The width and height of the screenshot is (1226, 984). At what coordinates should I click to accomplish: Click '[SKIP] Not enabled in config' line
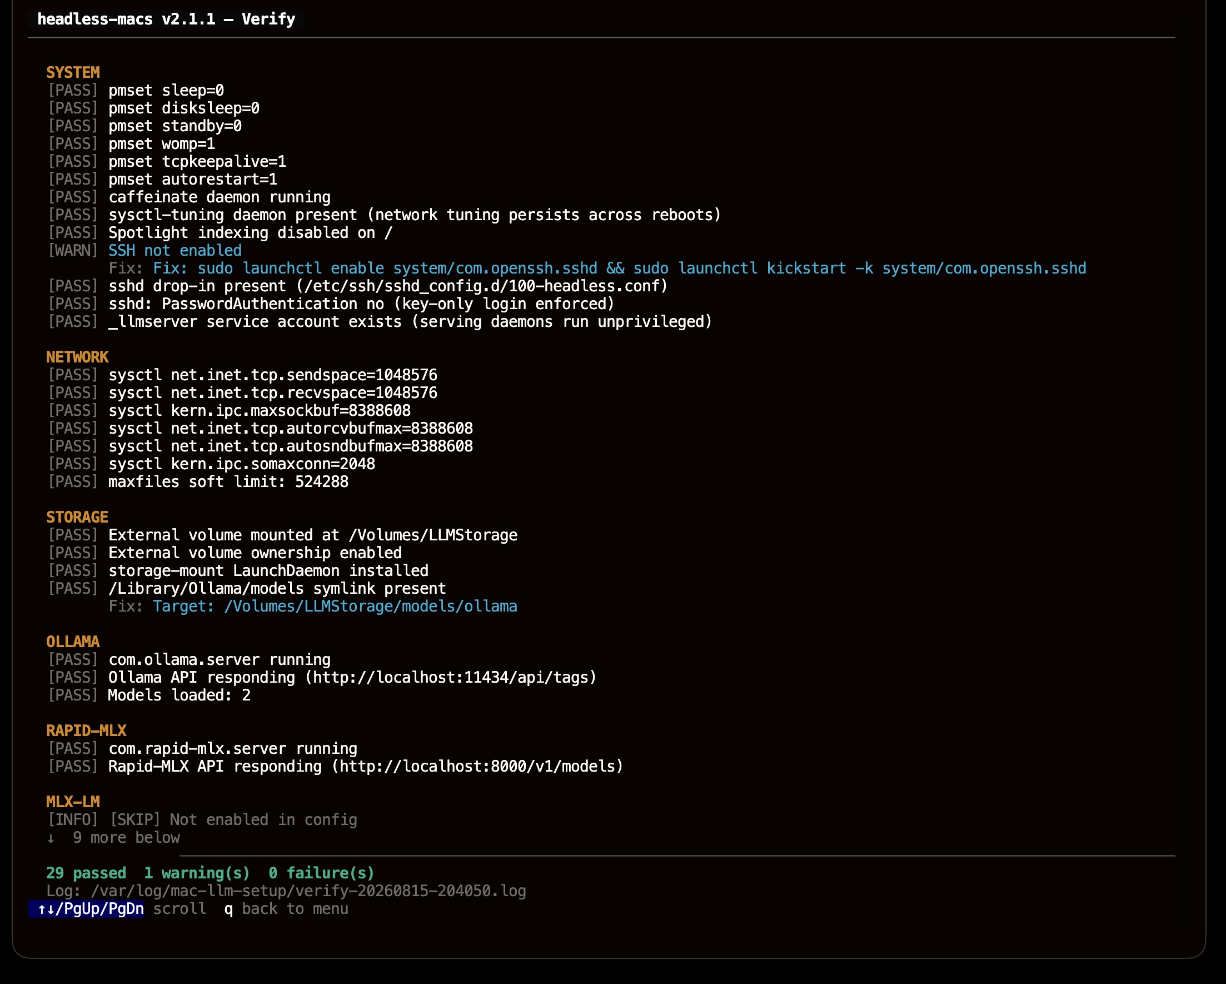pyautogui.click(x=233, y=820)
